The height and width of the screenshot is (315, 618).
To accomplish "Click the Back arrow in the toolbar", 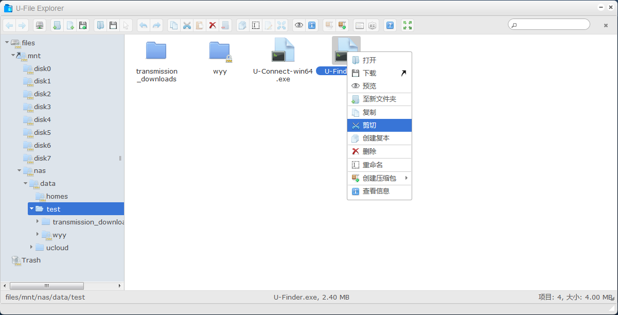I will click(x=9, y=25).
